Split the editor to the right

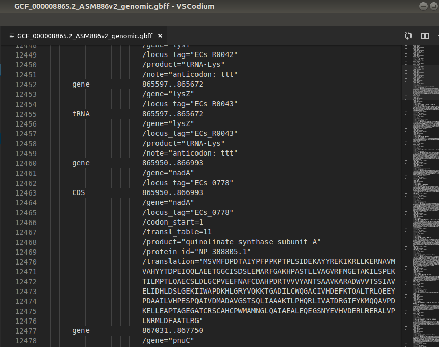point(425,36)
